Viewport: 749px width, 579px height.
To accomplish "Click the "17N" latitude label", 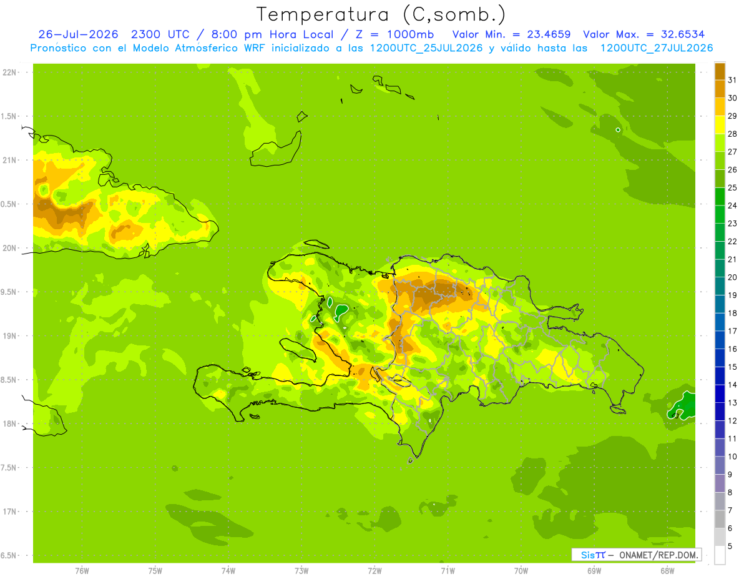I will [x=10, y=512].
